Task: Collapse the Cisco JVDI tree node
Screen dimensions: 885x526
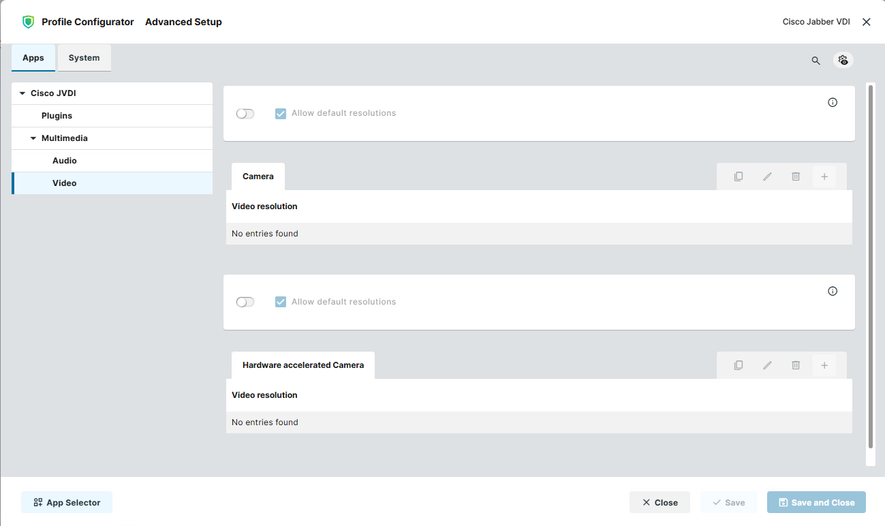Action: tap(22, 93)
